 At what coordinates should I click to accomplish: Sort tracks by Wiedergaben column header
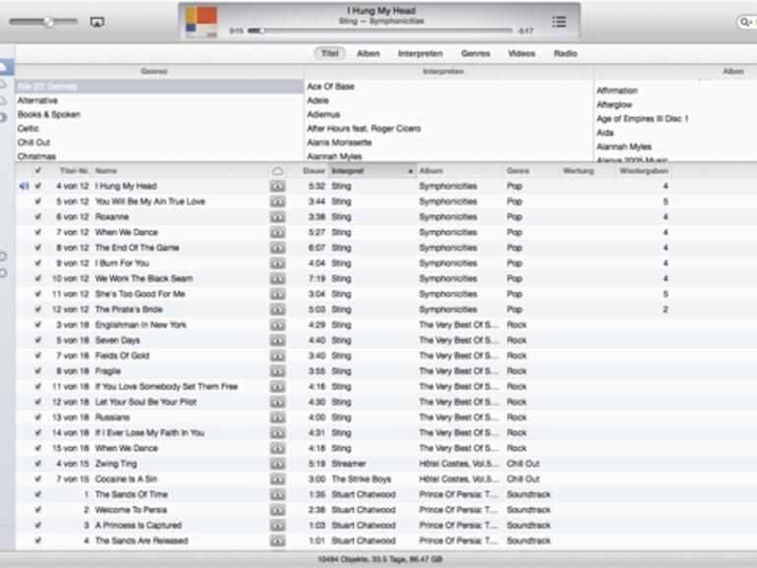pyautogui.click(x=644, y=171)
